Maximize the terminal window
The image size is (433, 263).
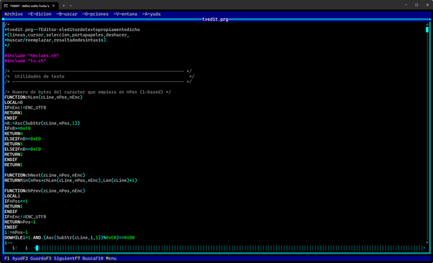pos(417,5)
